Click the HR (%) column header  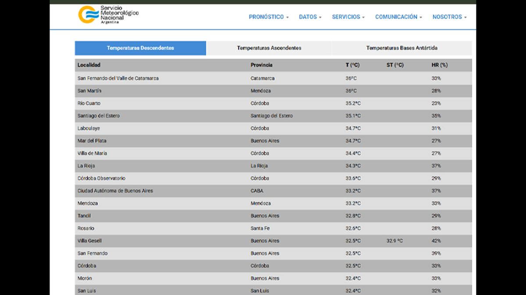[x=439, y=65]
